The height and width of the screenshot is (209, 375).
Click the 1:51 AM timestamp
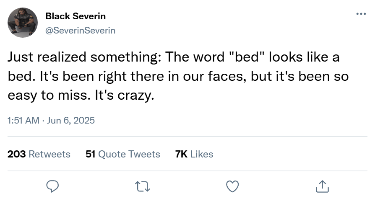point(23,121)
